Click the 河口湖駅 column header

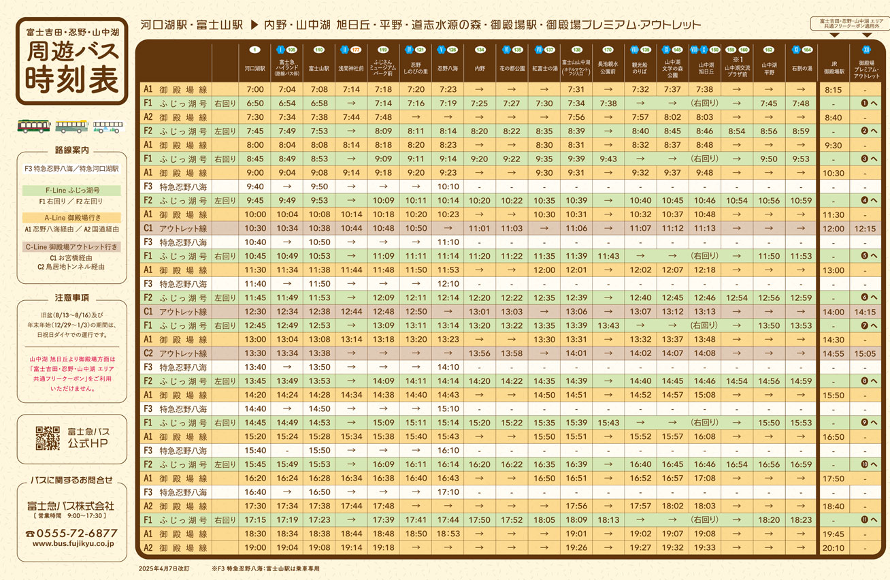[254, 68]
